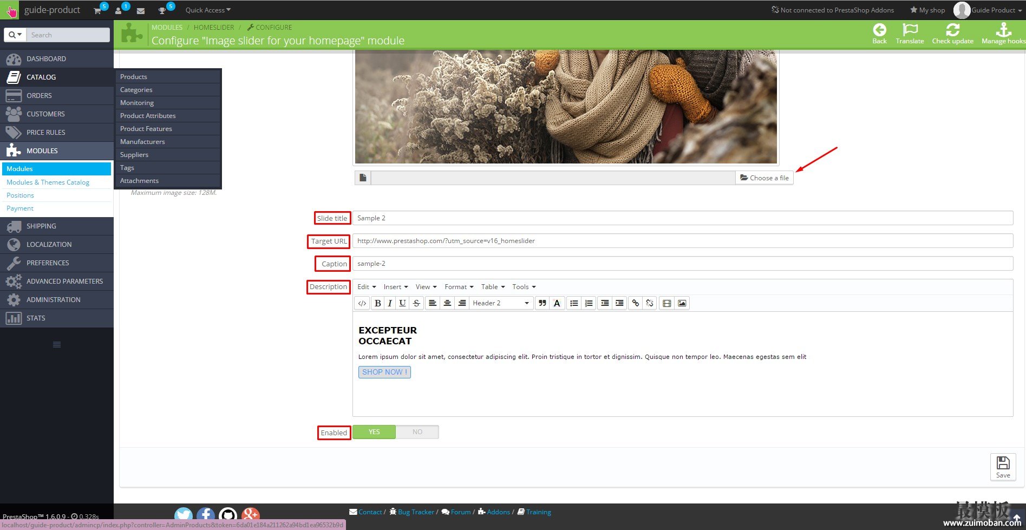Open the Insert menu in the editor

[x=395, y=287]
